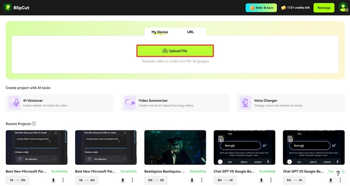The image size is (350, 186).
Task: Open more options for Beetlejuice project
Action: point(201,180)
